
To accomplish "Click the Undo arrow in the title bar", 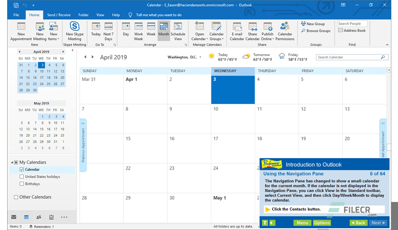I will click(x=25, y=5).
